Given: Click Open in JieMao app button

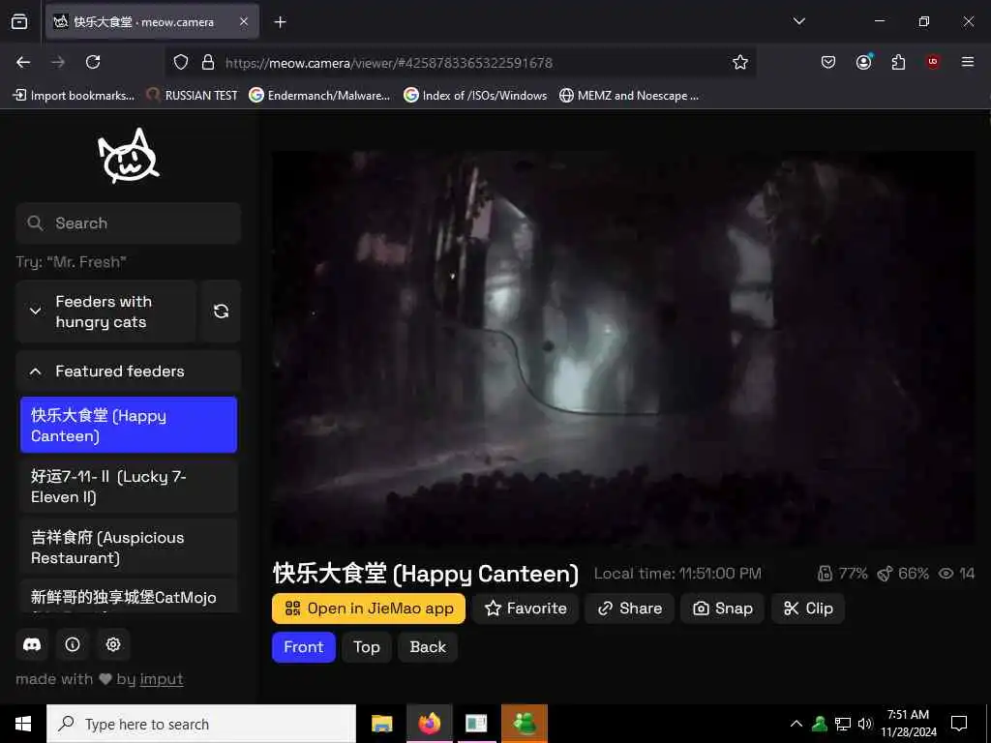Looking at the screenshot, I should coord(369,609).
